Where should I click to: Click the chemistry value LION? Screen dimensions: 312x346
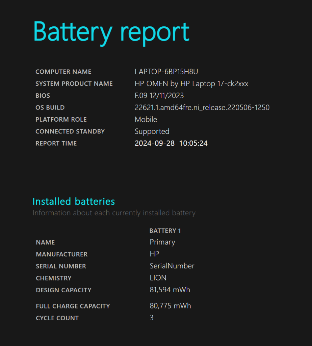coord(158,278)
